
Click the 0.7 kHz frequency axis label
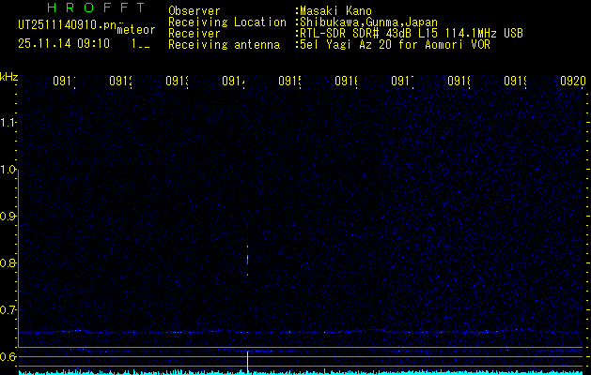pyautogui.click(x=8, y=310)
